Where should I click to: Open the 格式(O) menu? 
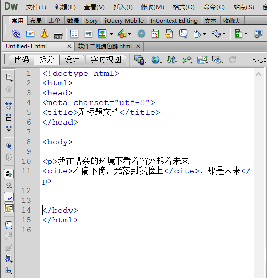(184, 7)
